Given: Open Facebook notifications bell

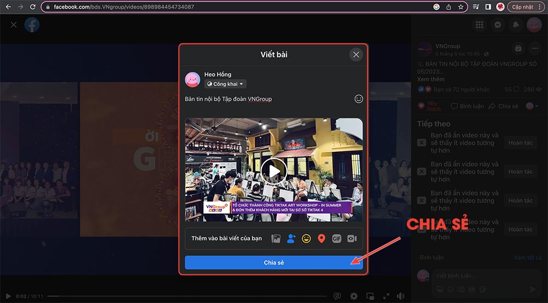Looking at the screenshot, I should click(516, 25).
